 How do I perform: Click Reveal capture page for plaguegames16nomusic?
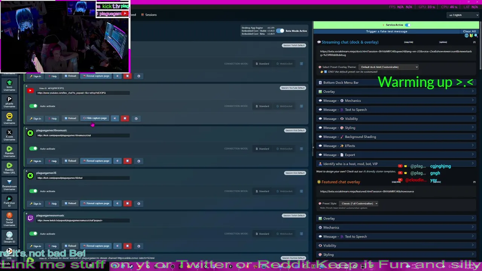96,161
